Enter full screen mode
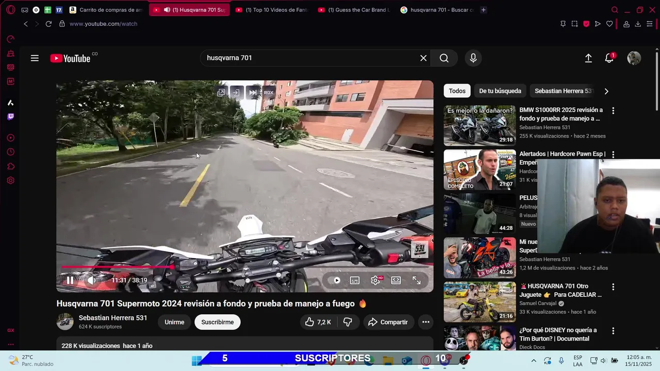Viewport: 660px width, 371px height. pyautogui.click(x=417, y=280)
